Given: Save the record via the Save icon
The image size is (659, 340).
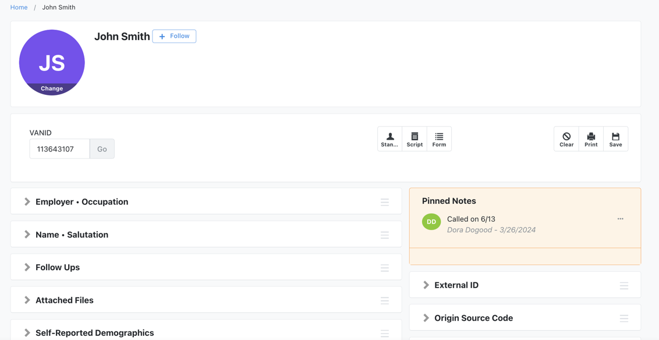Looking at the screenshot, I should click(615, 139).
